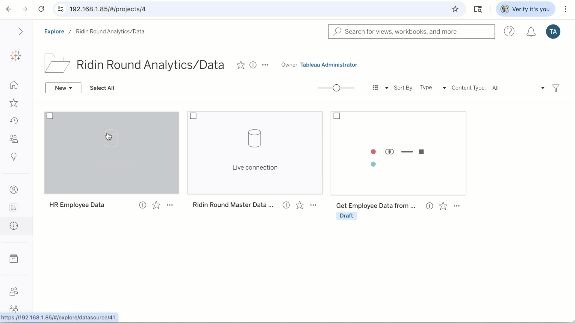Go to Home in the sidebar

tap(14, 85)
